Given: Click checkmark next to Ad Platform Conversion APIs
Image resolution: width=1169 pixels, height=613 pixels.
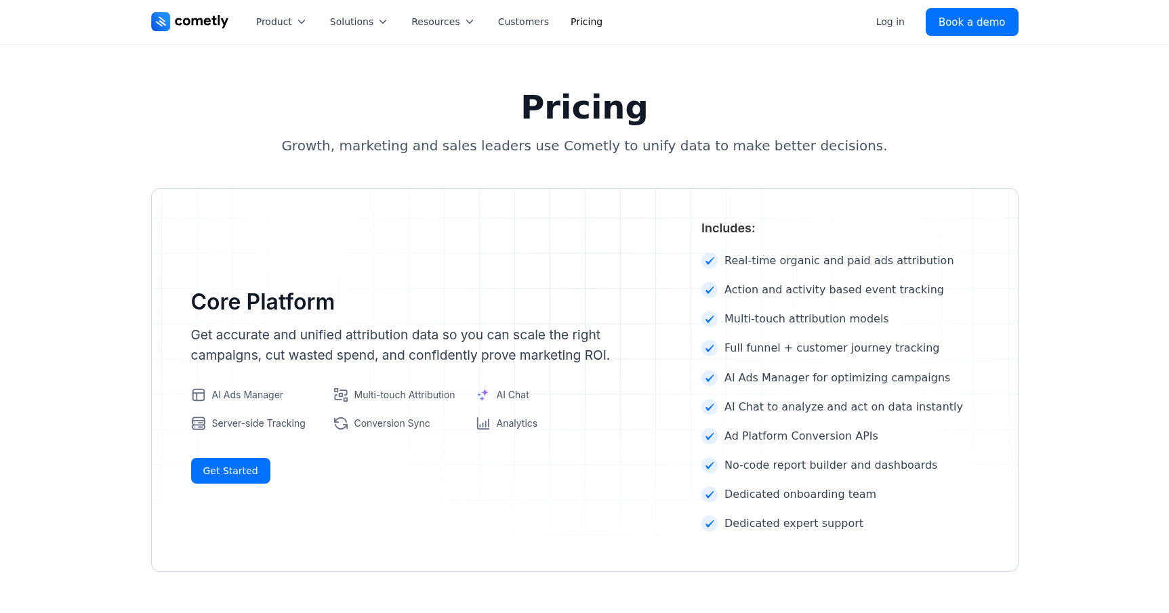Looking at the screenshot, I should 710,436.
